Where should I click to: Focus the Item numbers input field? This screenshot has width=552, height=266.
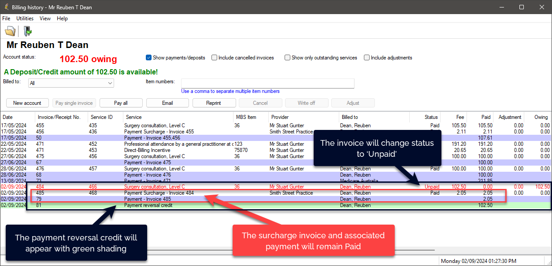point(267,83)
